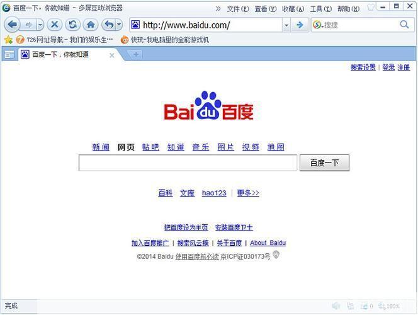Close the 百度一下 tab
418x315 pixels.
[112, 55]
